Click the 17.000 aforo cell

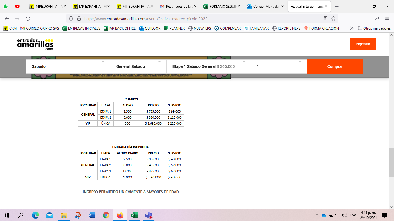[x=127, y=171]
